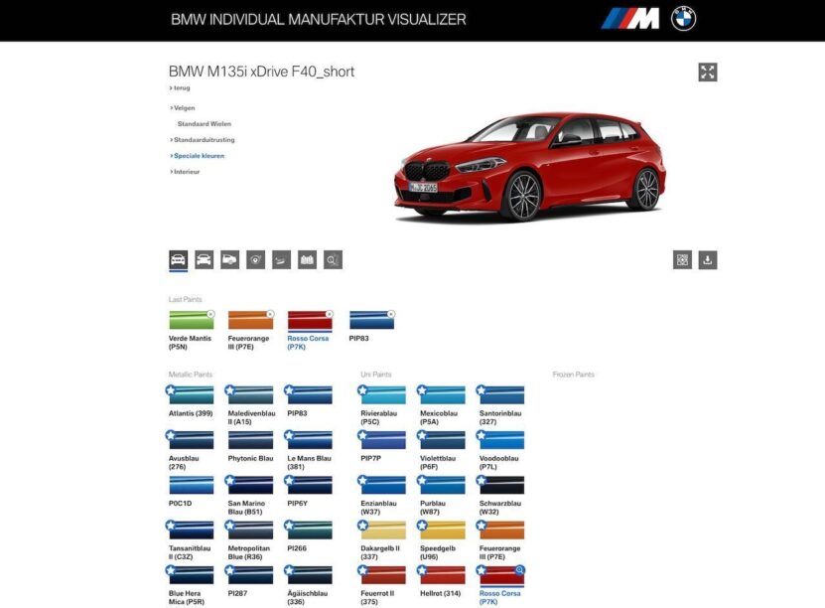Choose Blue Hera Mica (P5R) paint
This screenshot has width=825, height=608.
pyautogui.click(x=192, y=575)
